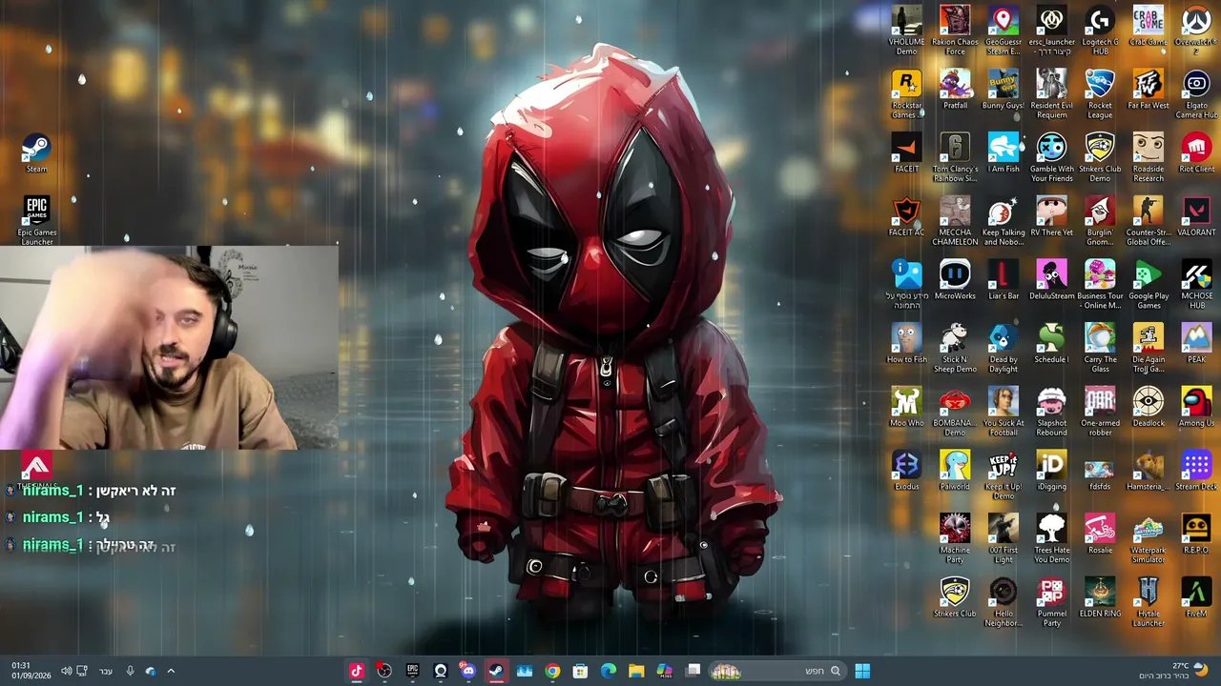Open the Stream Deck shortcut

pos(1196,471)
